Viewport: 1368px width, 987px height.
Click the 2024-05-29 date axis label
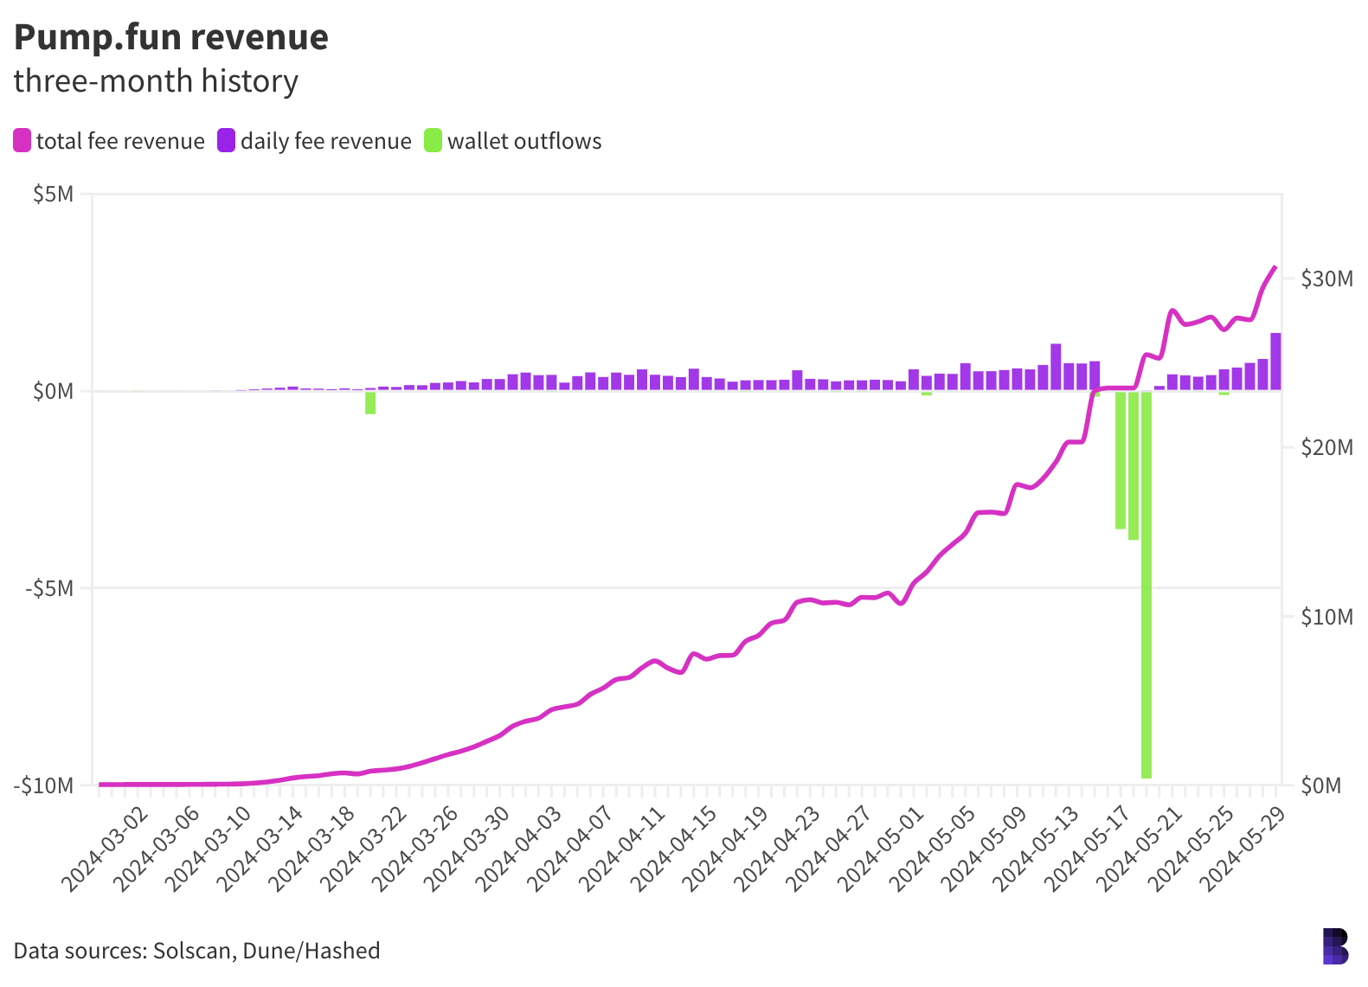(1242, 849)
